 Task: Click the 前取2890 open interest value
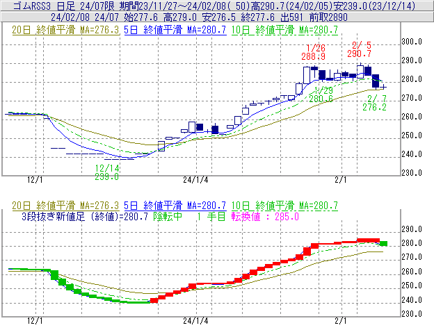pyautogui.click(x=328, y=17)
